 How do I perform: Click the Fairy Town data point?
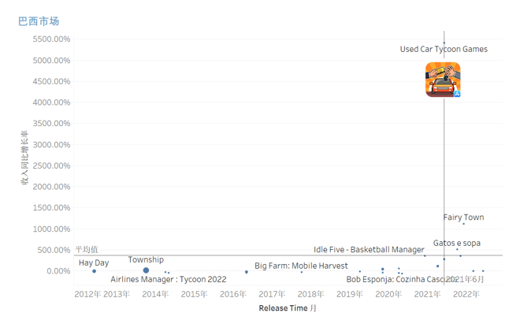pyautogui.click(x=463, y=224)
